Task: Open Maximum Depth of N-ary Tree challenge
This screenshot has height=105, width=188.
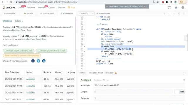Action: [51, 51]
